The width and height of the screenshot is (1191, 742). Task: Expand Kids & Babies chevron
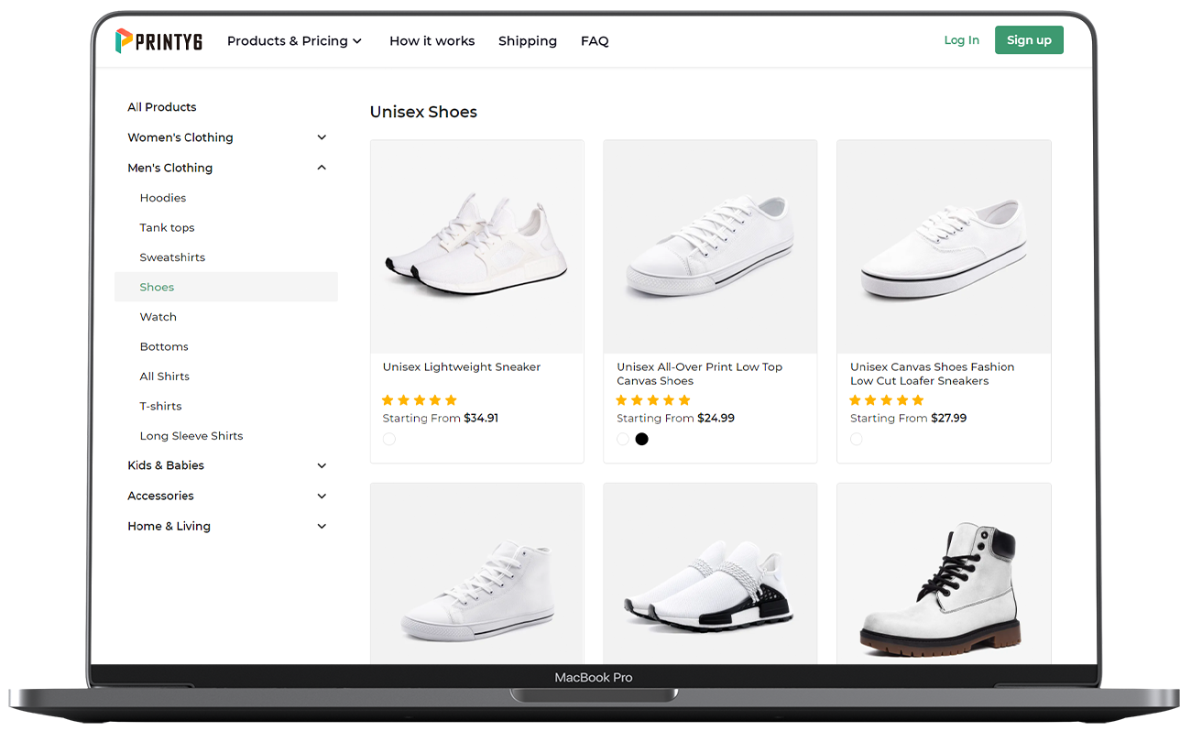[x=322, y=465]
